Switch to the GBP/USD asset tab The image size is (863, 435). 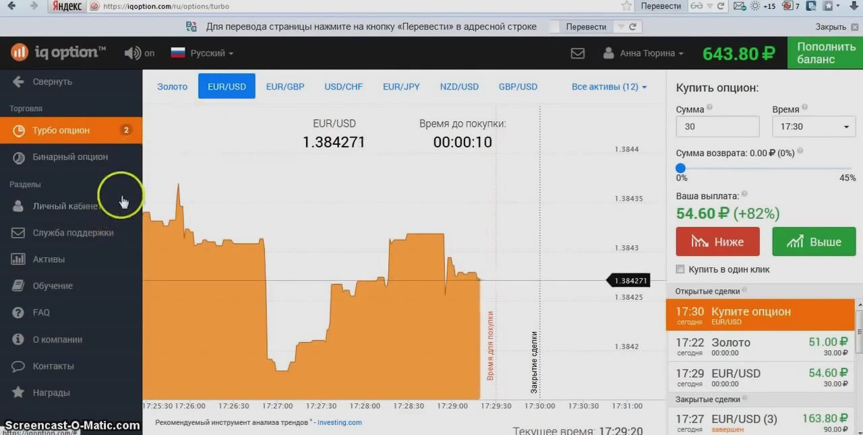518,87
